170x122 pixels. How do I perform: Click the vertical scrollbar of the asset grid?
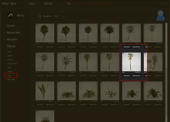point(166,72)
